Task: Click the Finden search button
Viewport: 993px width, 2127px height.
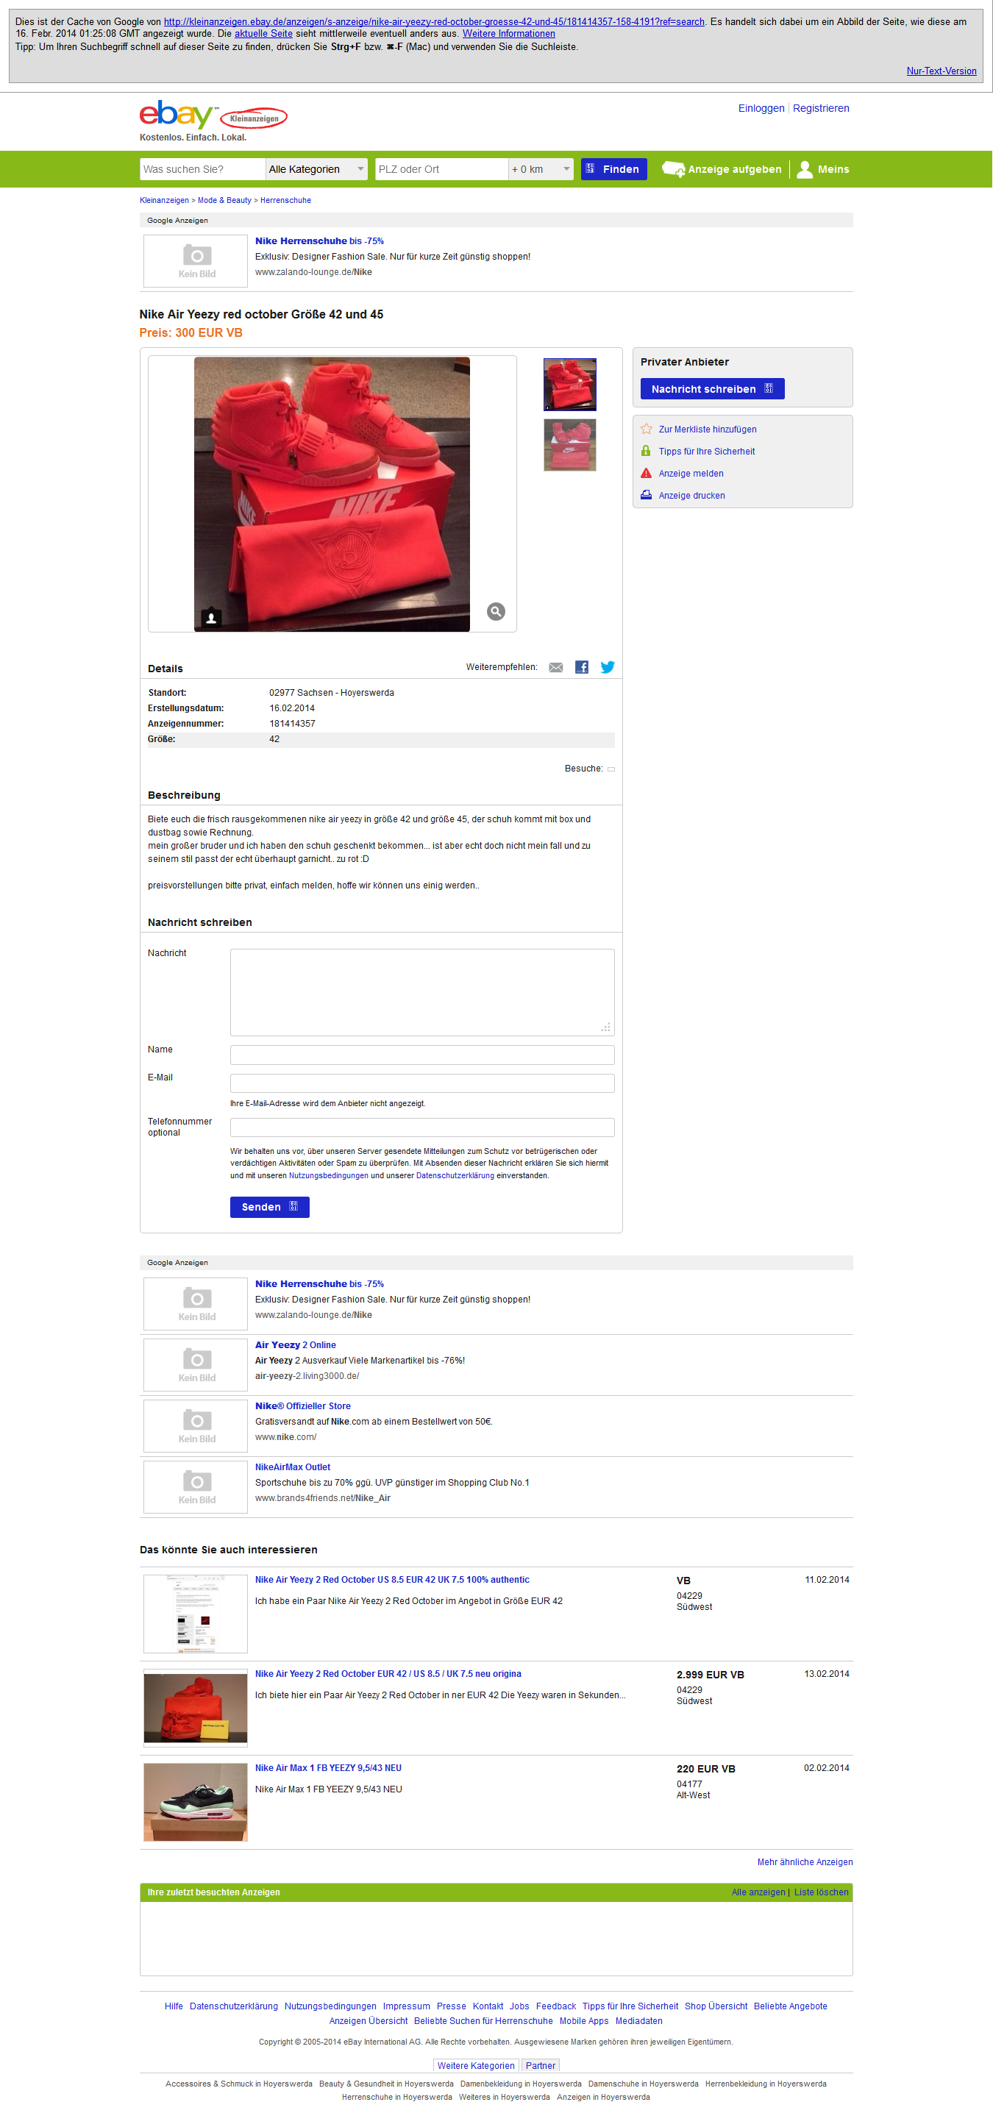Action: click(613, 169)
